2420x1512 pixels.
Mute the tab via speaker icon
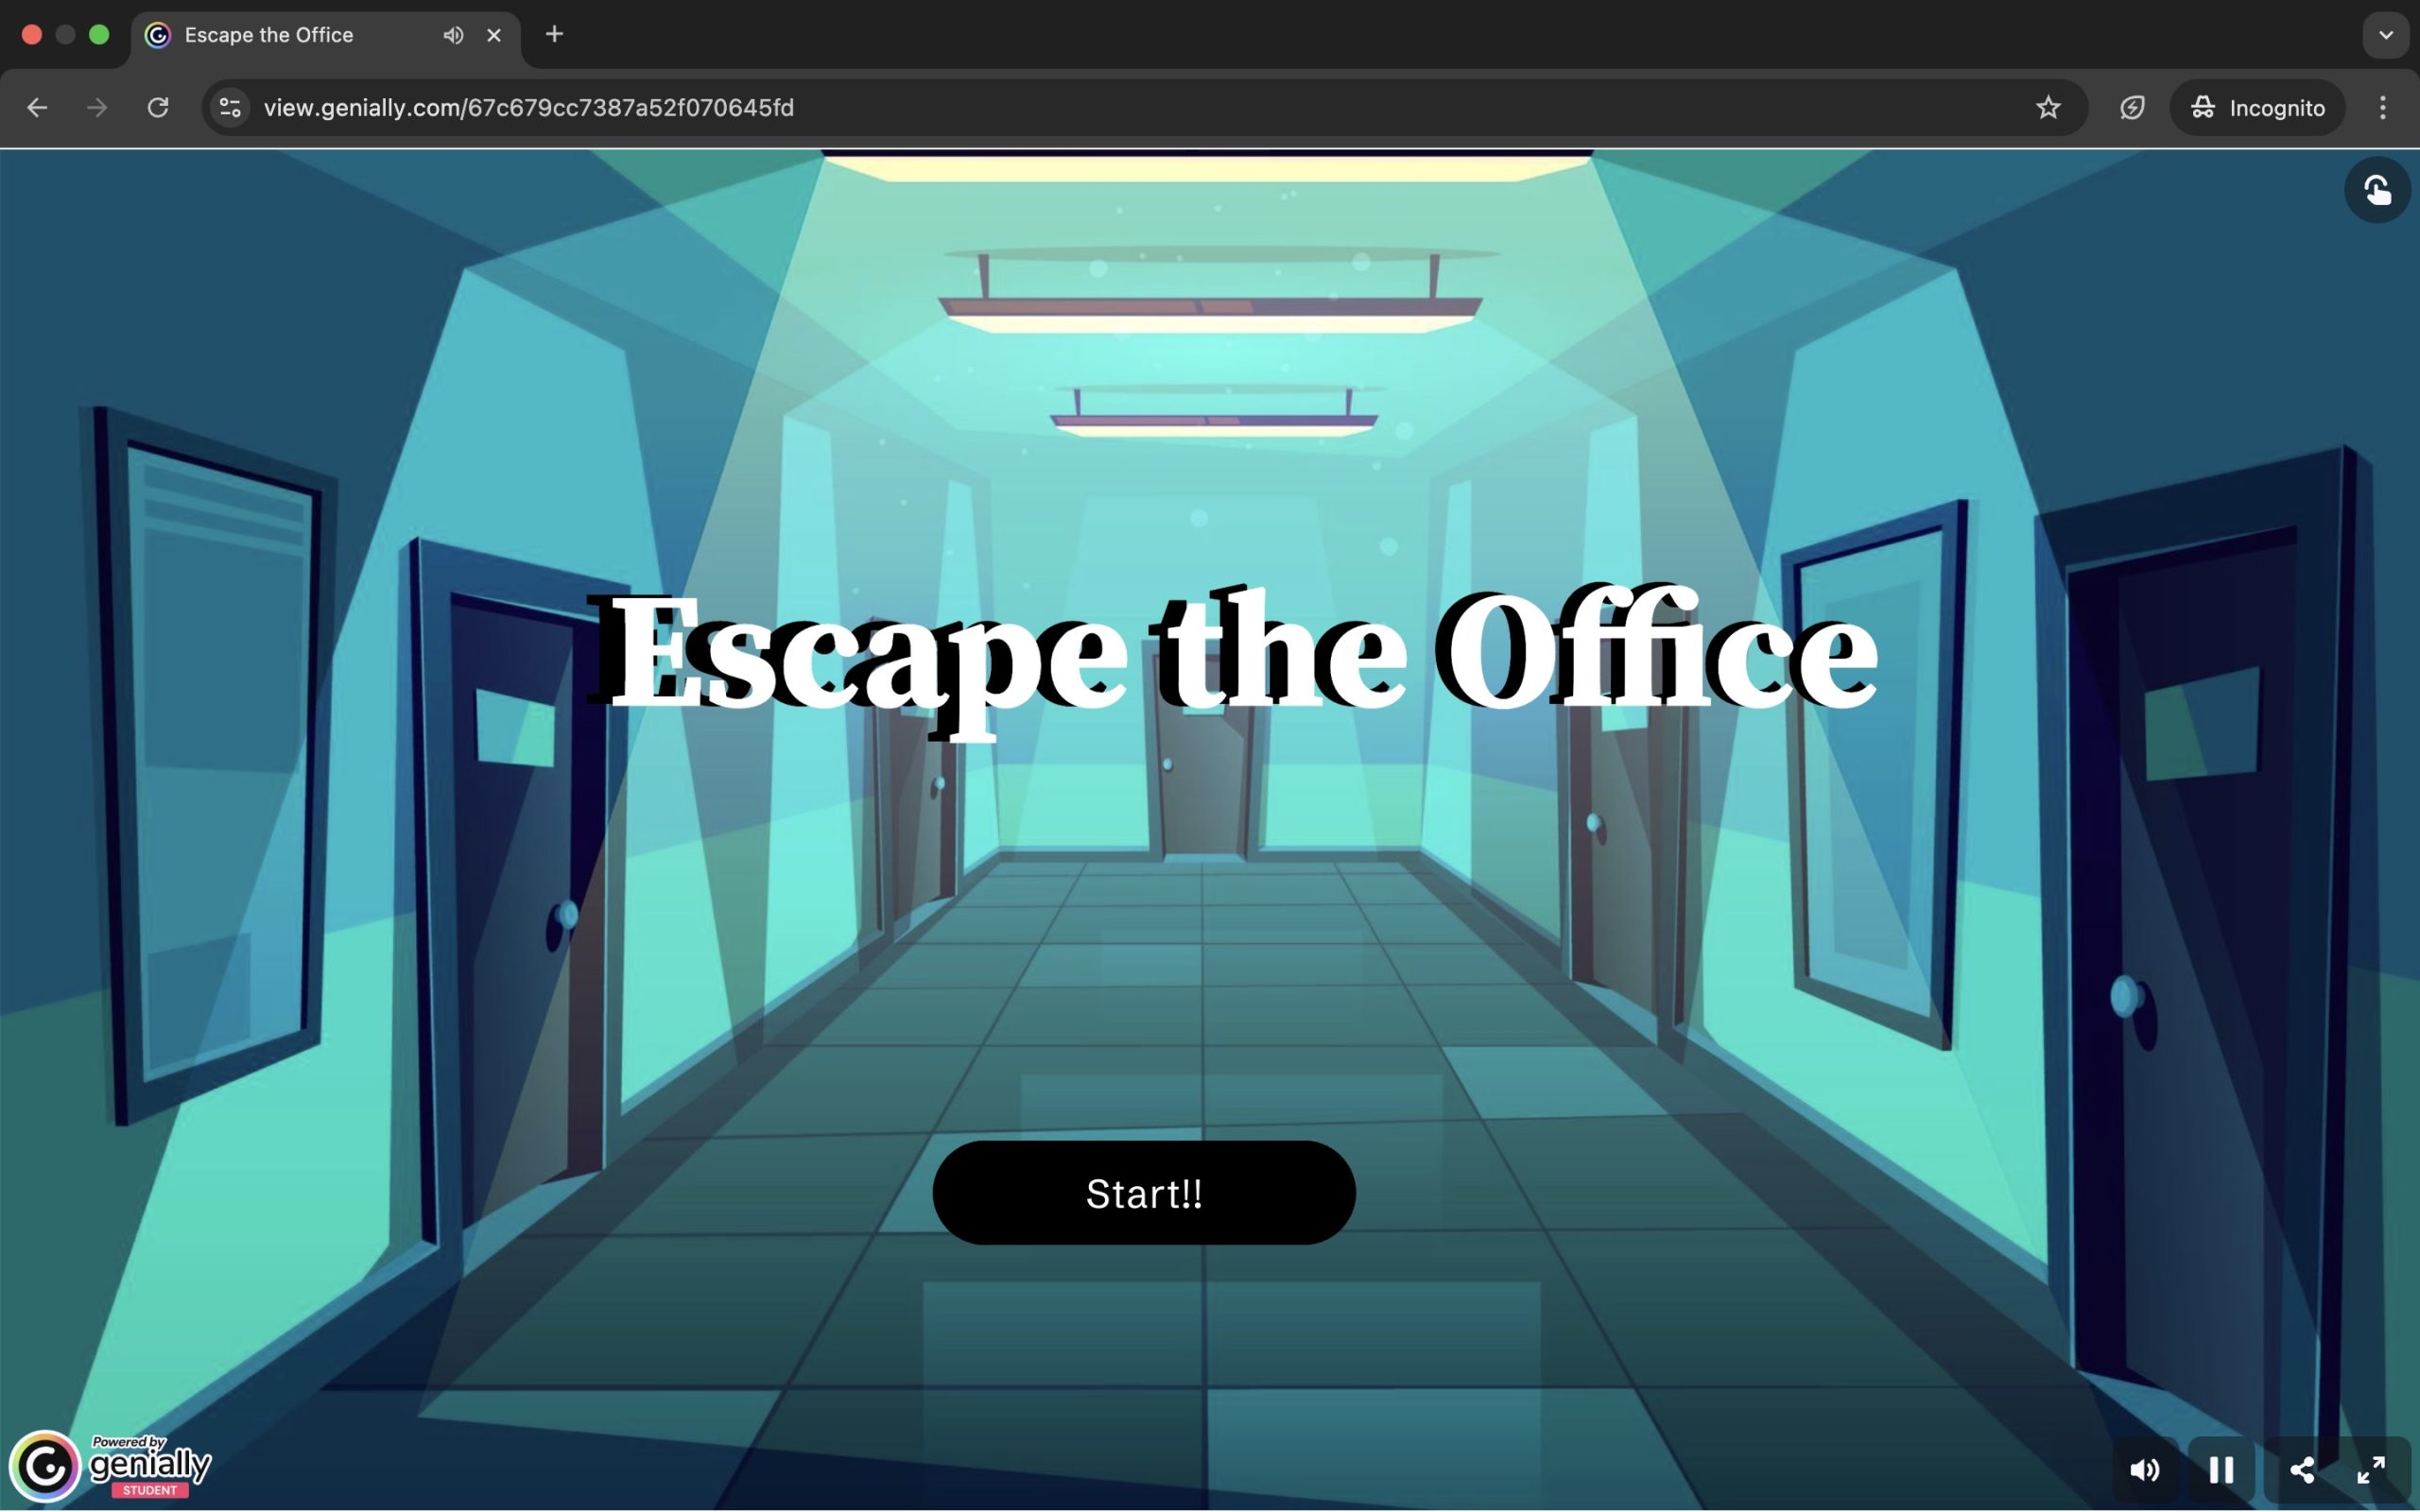pyautogui.click(x=453, y=35)
